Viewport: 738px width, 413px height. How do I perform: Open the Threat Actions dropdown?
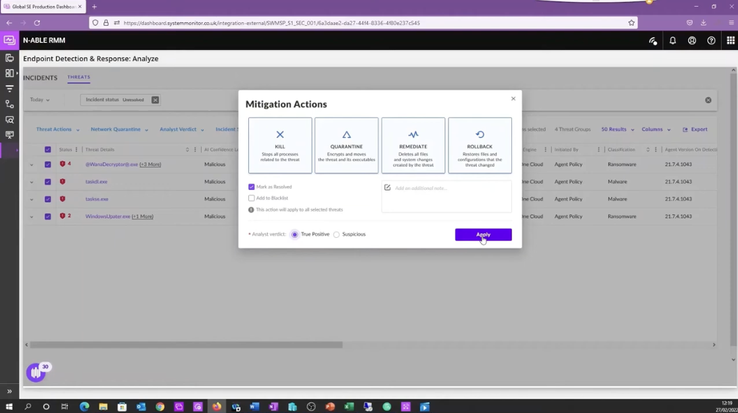(x=58, y=129)
